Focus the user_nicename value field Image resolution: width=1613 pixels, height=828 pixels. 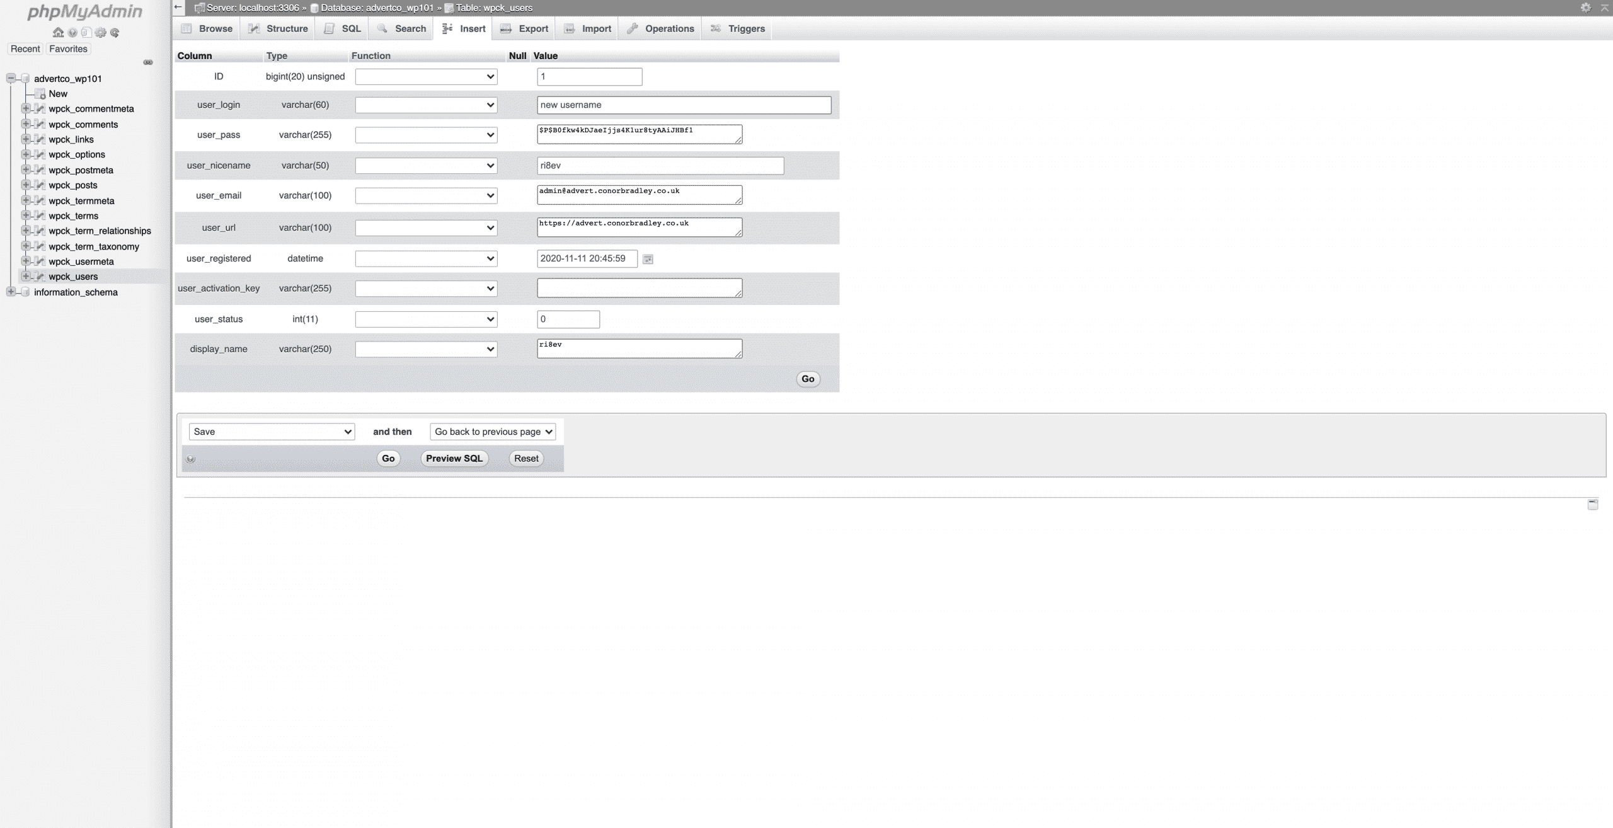click(660, 166)
